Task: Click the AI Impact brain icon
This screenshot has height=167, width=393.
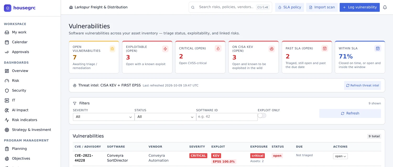Action: (x=7, y=110)
